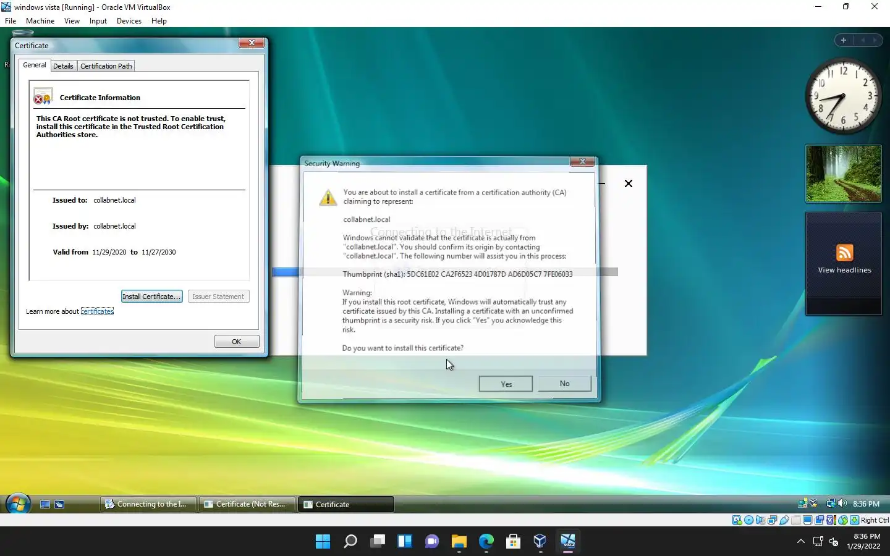Viewport: 890px width, 556px height.
Task: Click VirtualBox CPU virtualization status icon
Action: (x=831, y=520)
